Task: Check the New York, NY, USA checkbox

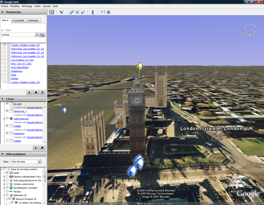Action: 5,63
